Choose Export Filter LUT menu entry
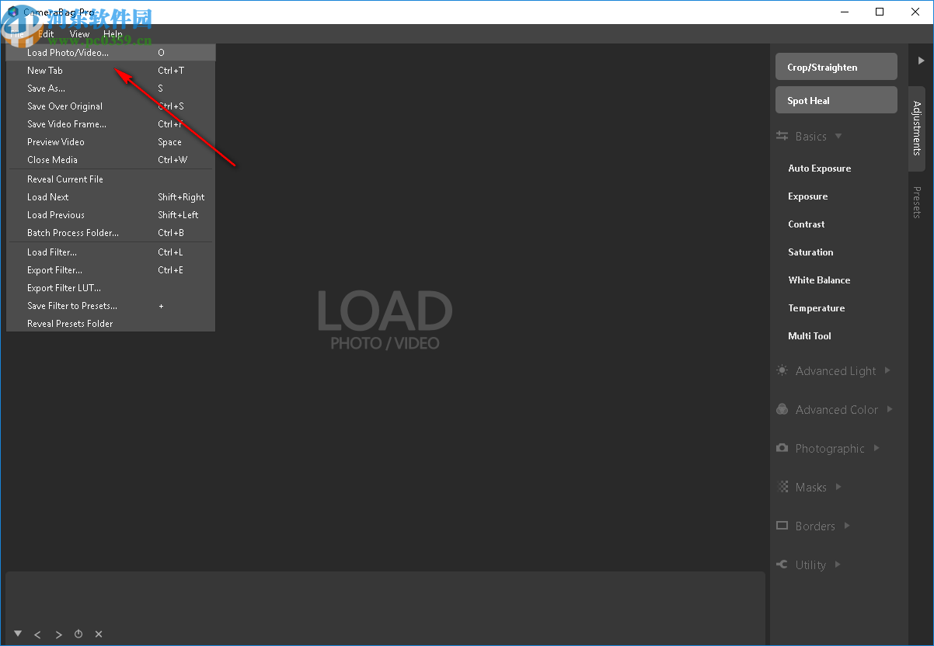The image size is (934, 646). (110, 288)
